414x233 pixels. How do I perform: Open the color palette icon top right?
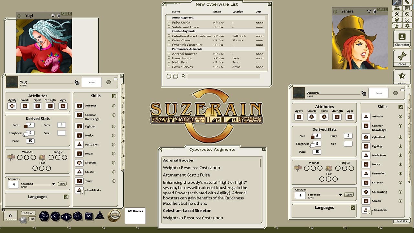397,20
